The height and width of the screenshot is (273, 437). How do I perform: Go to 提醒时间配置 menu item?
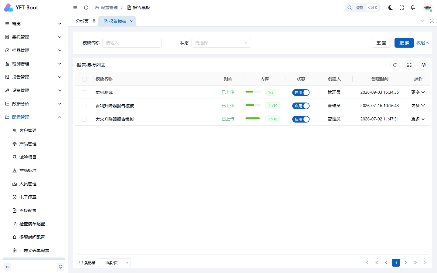34,237
